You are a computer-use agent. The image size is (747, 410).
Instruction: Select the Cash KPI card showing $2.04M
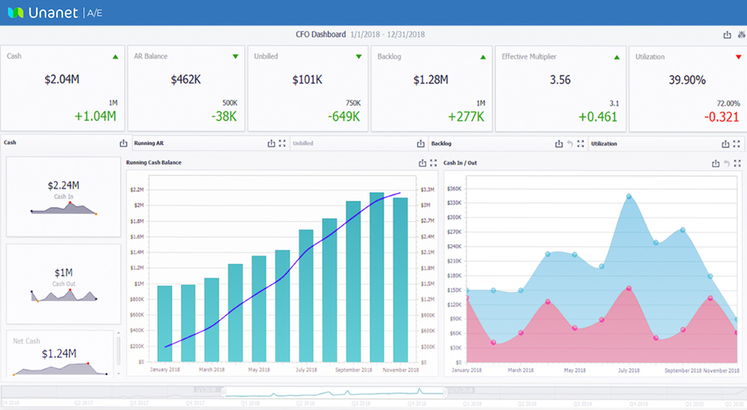62,88
